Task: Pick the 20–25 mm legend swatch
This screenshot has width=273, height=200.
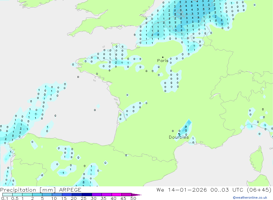Action: click(77, 195)
